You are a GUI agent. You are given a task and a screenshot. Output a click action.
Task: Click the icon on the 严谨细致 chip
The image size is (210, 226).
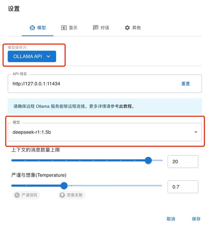[17, 195]
